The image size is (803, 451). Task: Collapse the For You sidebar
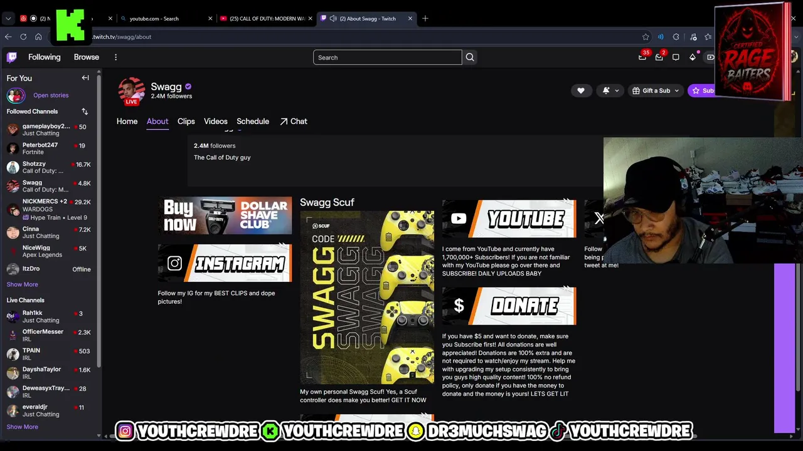(x=85, y=78)
